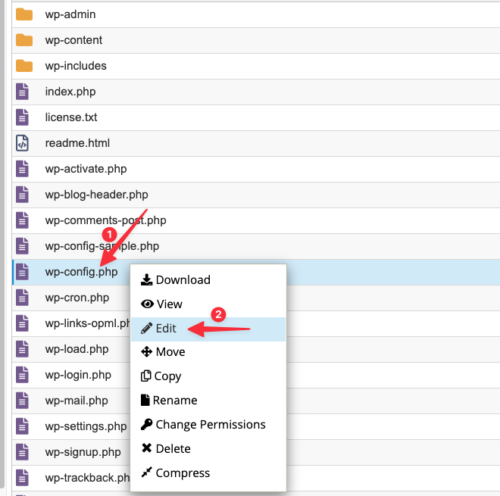The image size is (500, 496).
Task: Choose Move from the context menu
Action: 208,352
